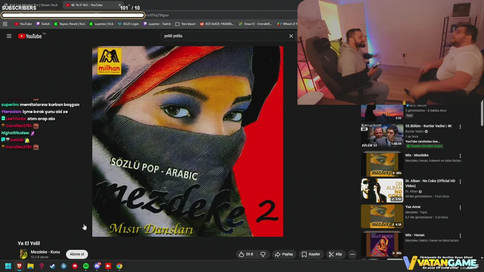The height and width of the screenshot is (272, 484).
Task: Click '55.Bölüm - Kurtlar Vadisi | 4K' title
Action: point(428,126)
